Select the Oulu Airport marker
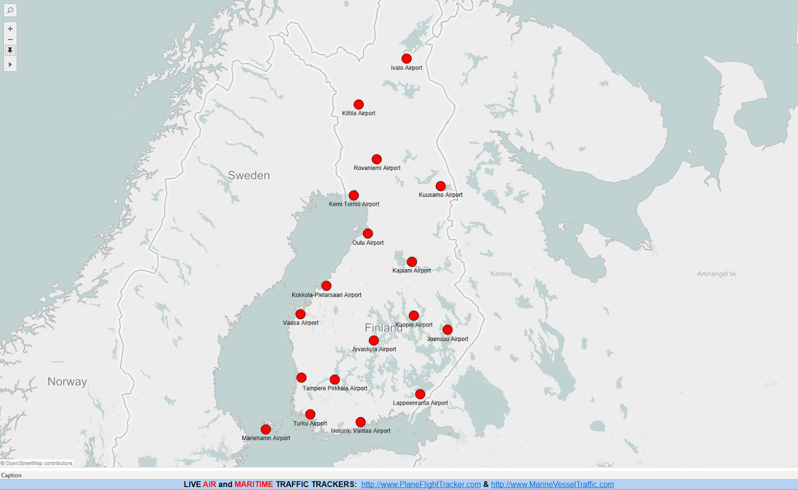This screenshot has width=798, height=490. pos(368,233)
